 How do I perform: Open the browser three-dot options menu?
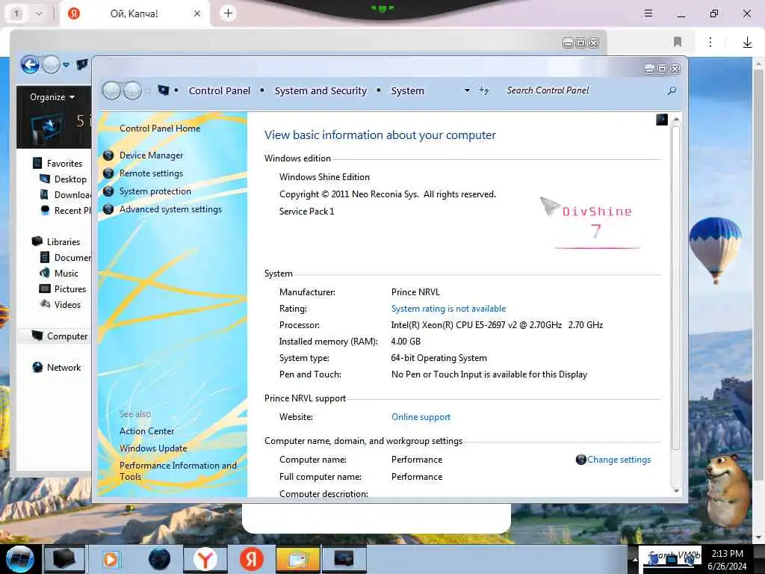pos(710,42)
